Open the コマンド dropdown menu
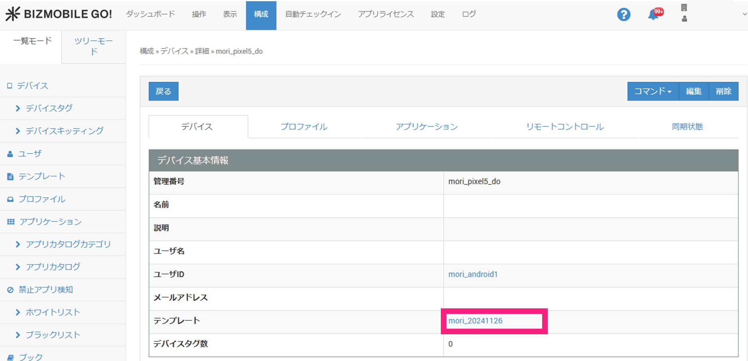 pyautogui.click(x=653, y=91)
